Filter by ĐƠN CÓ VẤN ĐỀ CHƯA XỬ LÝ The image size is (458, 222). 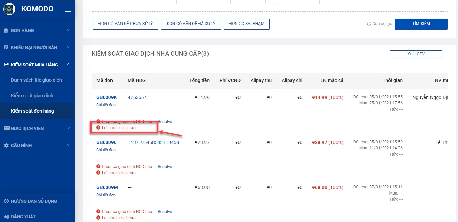tap(126, 24)
